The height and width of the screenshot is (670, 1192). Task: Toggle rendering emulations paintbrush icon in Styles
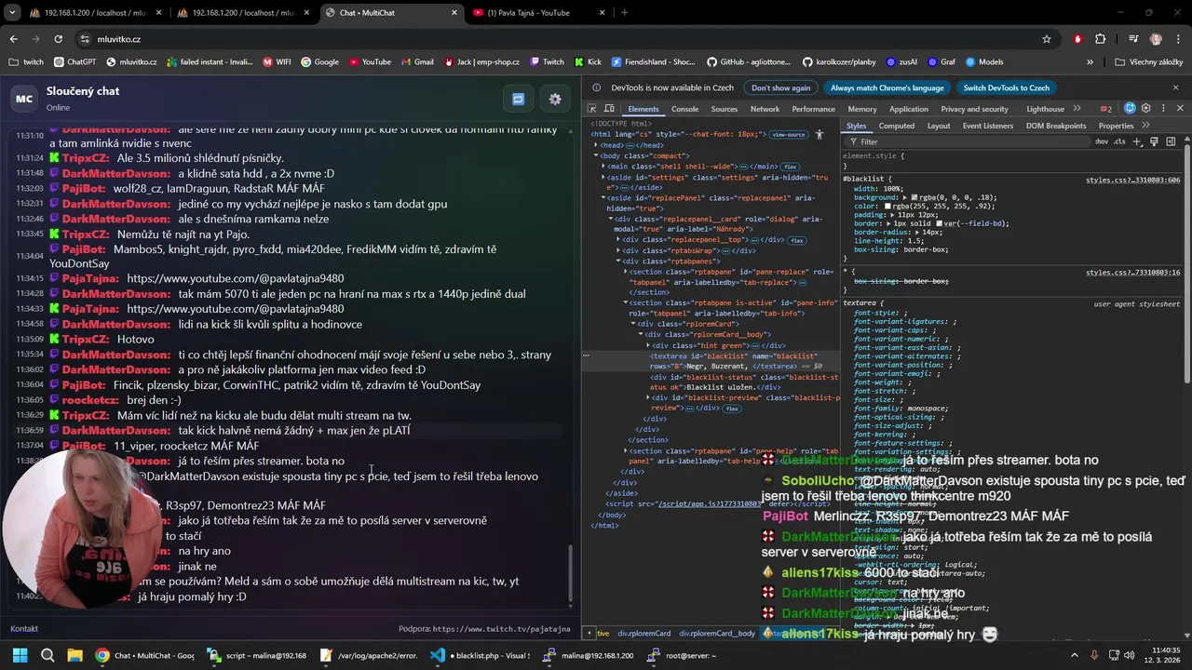pyautogui.click(x=1154, y=141)
